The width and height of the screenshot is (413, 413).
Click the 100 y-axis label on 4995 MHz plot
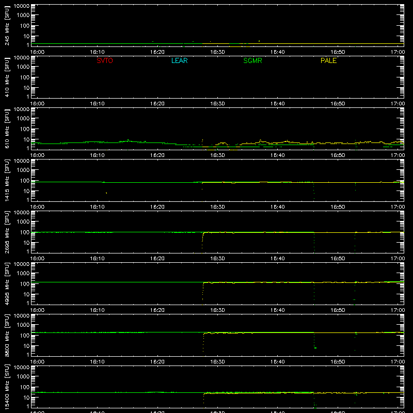click(25, 284)
